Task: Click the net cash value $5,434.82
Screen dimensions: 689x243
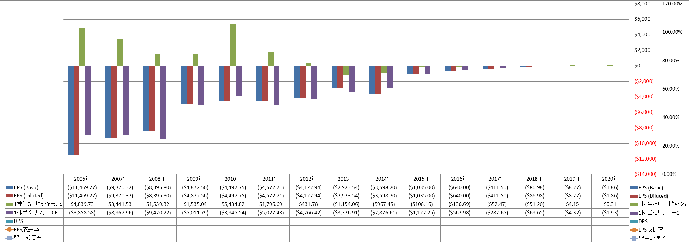Action: [x=233, y=204]
